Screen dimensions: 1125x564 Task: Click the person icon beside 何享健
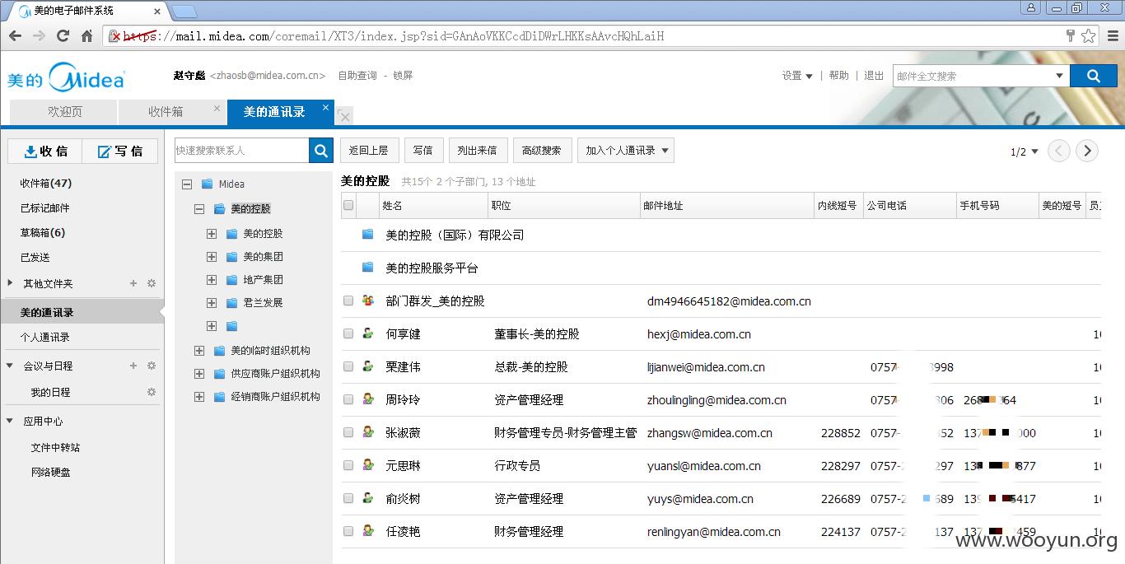[x=367, y=333]
